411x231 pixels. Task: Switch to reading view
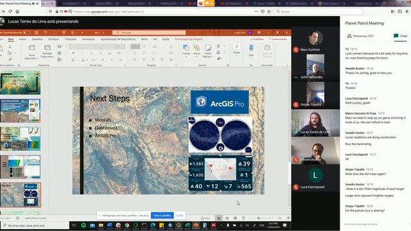click(x=236, y=218)
